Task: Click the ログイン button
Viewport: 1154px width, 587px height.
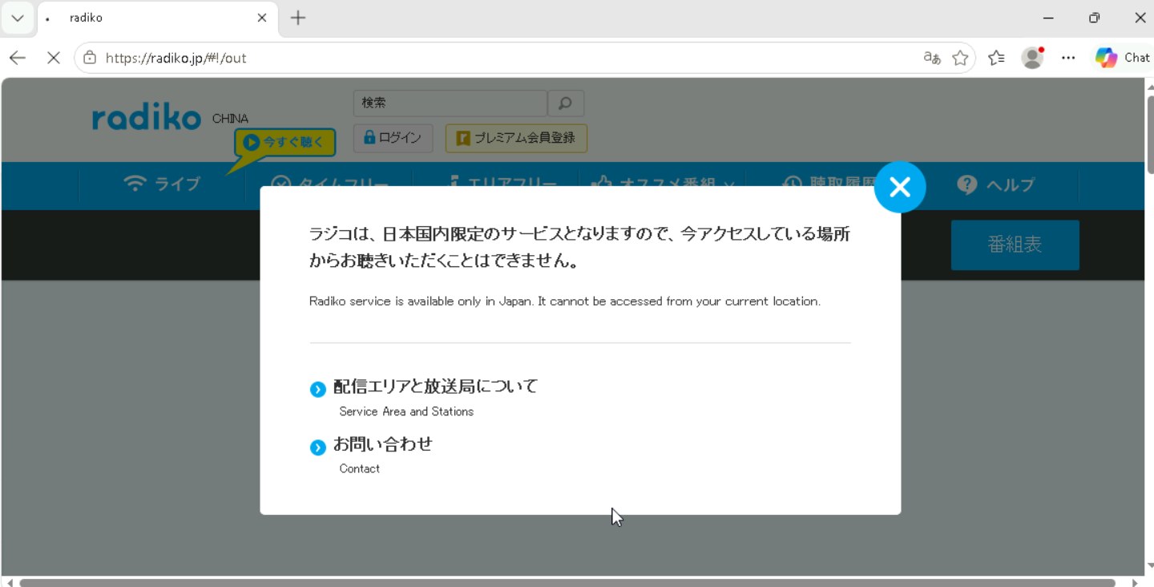Action: pyautogui.click(x=393, y=138)
